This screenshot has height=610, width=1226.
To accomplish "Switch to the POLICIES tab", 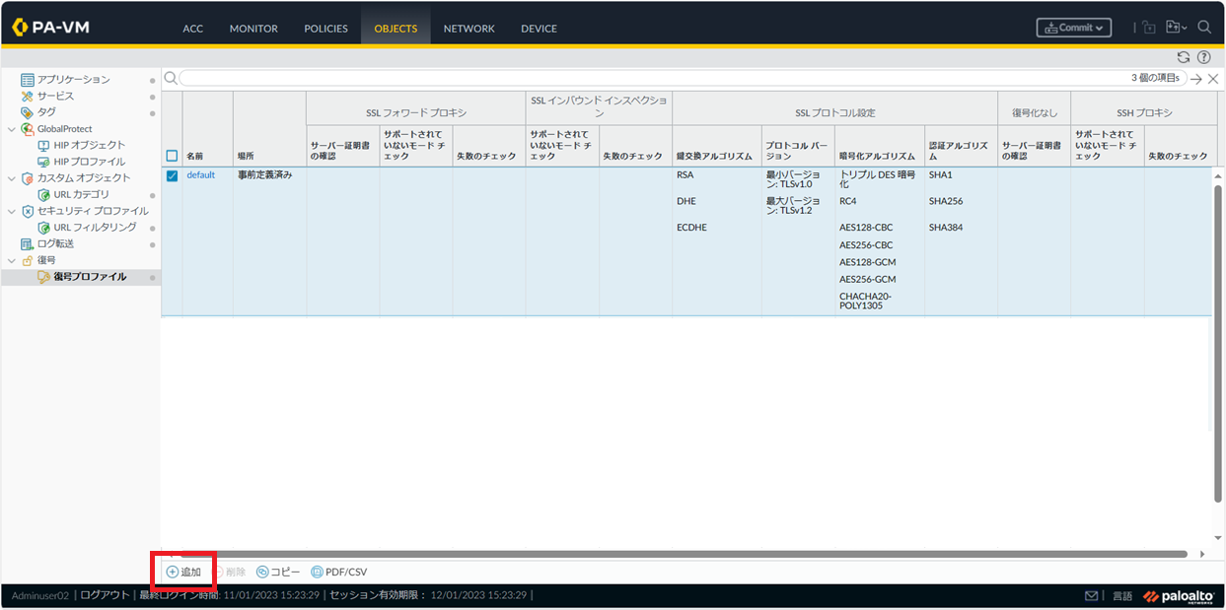I will click(x=325, y=29).
